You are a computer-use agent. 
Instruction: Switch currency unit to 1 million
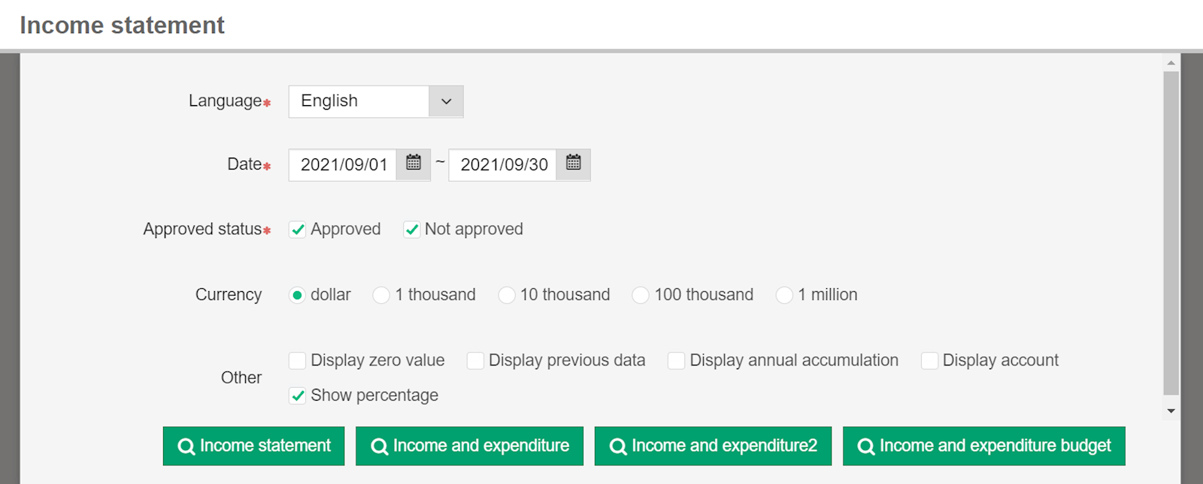point(784,295)
